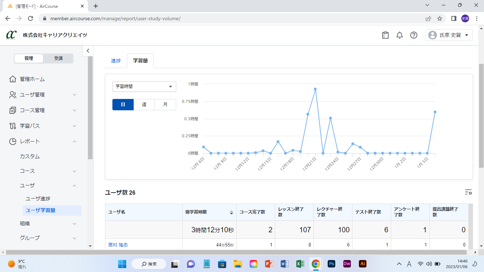484x272 pixels.
Task: Click the course icon for コース管理
Action: (x=13, y=110)
